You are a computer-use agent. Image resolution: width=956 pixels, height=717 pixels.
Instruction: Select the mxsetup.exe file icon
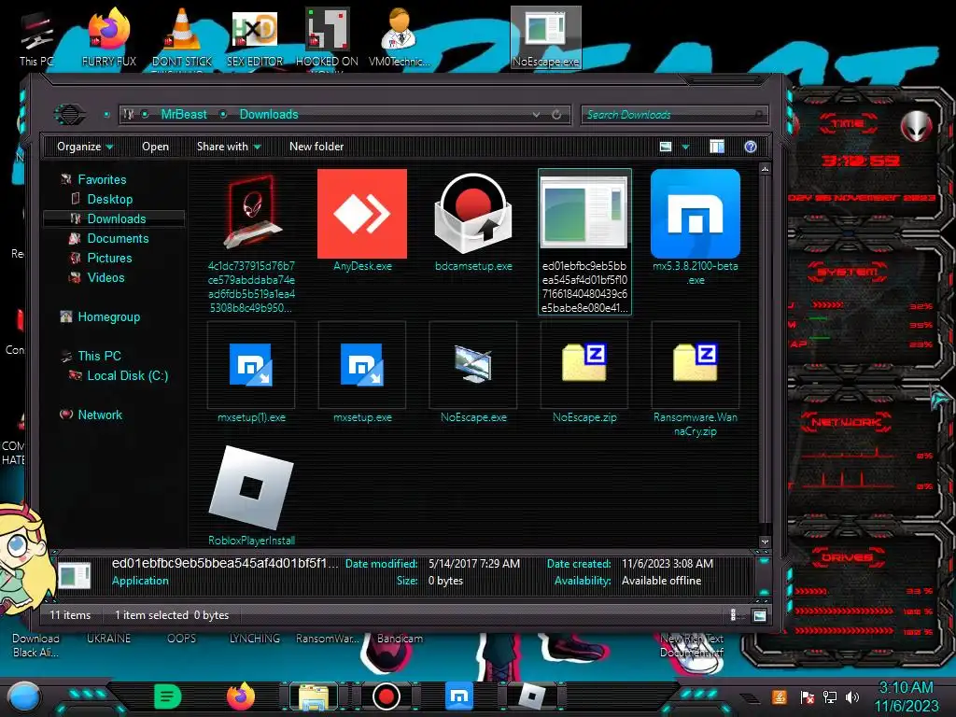pyautogui.click(x=362, y=365)
